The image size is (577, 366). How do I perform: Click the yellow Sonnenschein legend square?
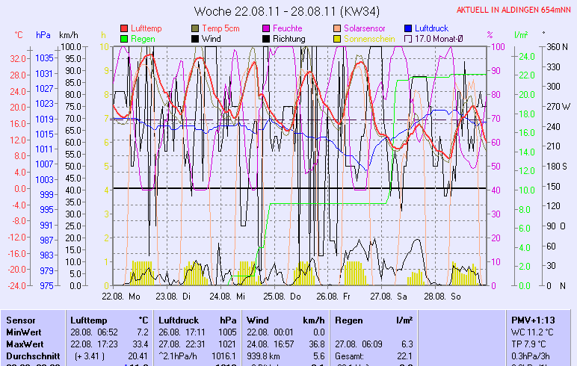pyautogui.click(x=338, y=38)
